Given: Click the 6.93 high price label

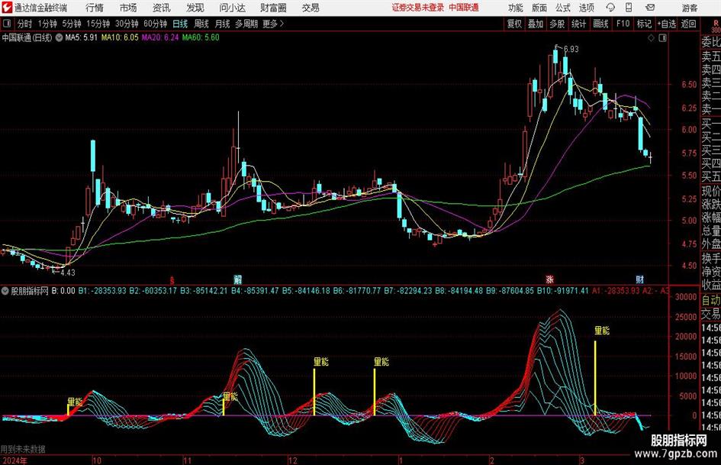Looking at the screenshot, I should pyautogui.click(x=571, y=50).
